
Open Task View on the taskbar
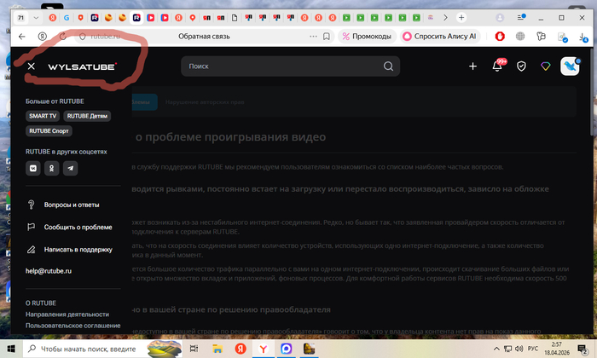[x=194, y=349]
